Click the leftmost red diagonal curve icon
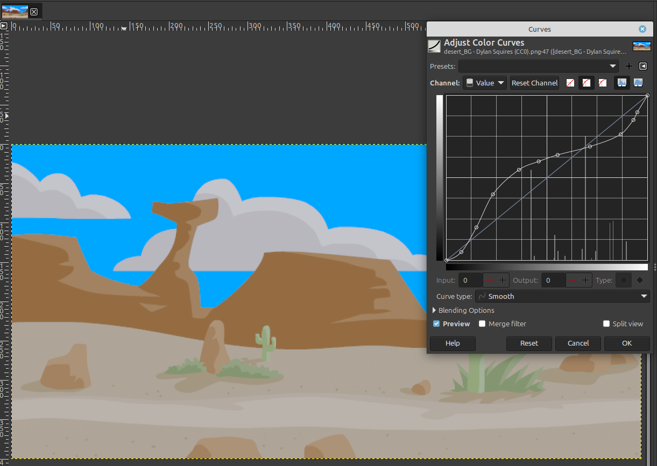 (570, 82)
